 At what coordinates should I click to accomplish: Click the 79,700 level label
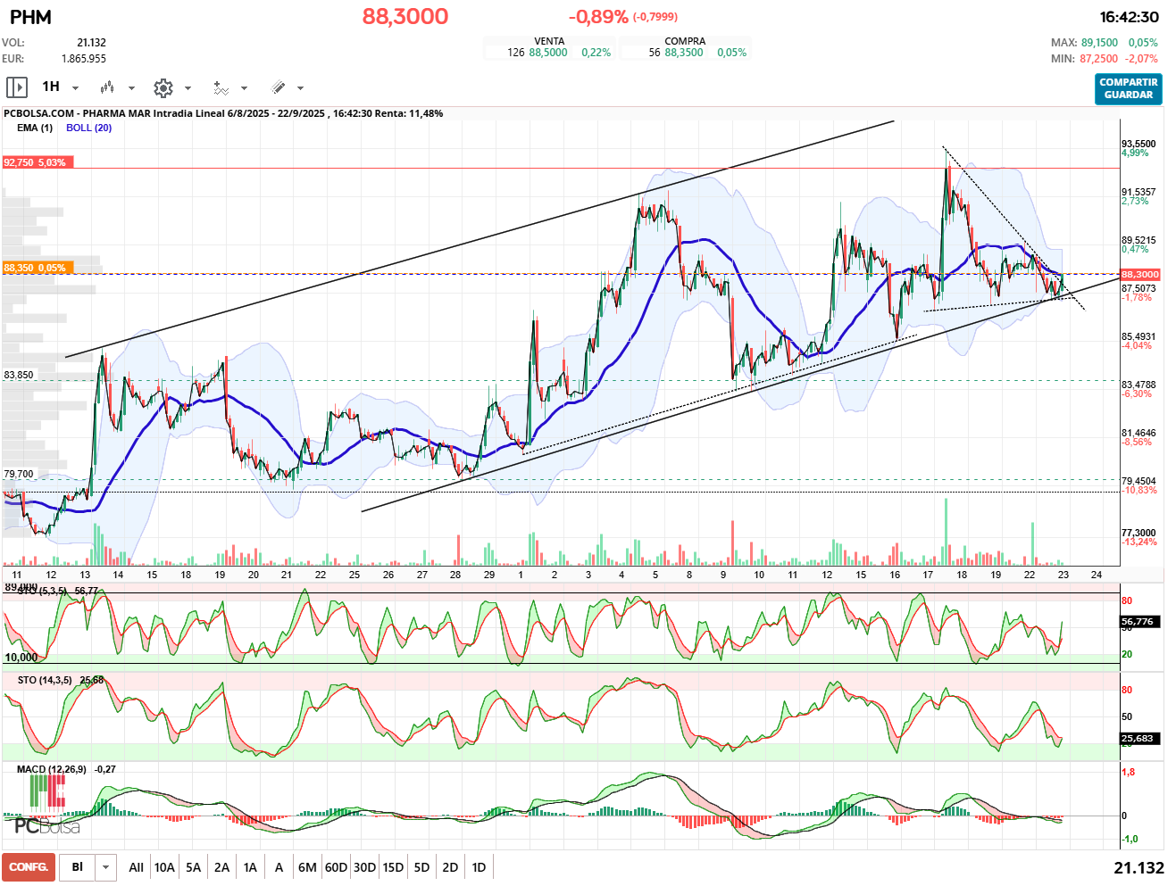pos(19,475)
